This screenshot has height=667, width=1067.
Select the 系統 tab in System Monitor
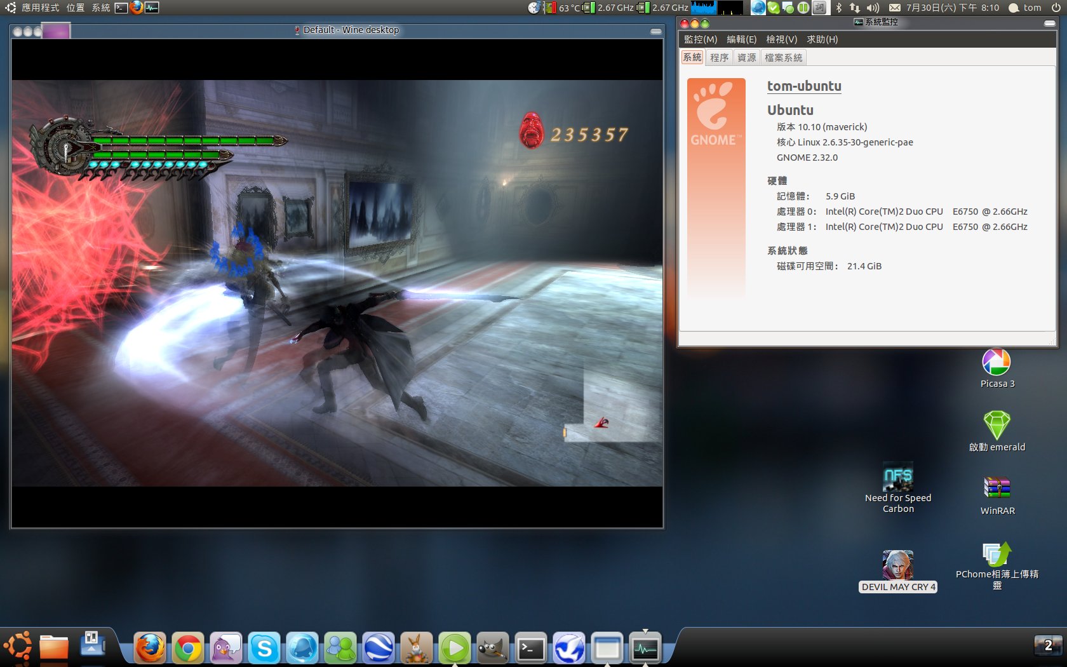click(692, 57)
